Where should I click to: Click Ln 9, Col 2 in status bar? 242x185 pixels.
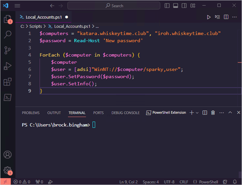[128, 182]
